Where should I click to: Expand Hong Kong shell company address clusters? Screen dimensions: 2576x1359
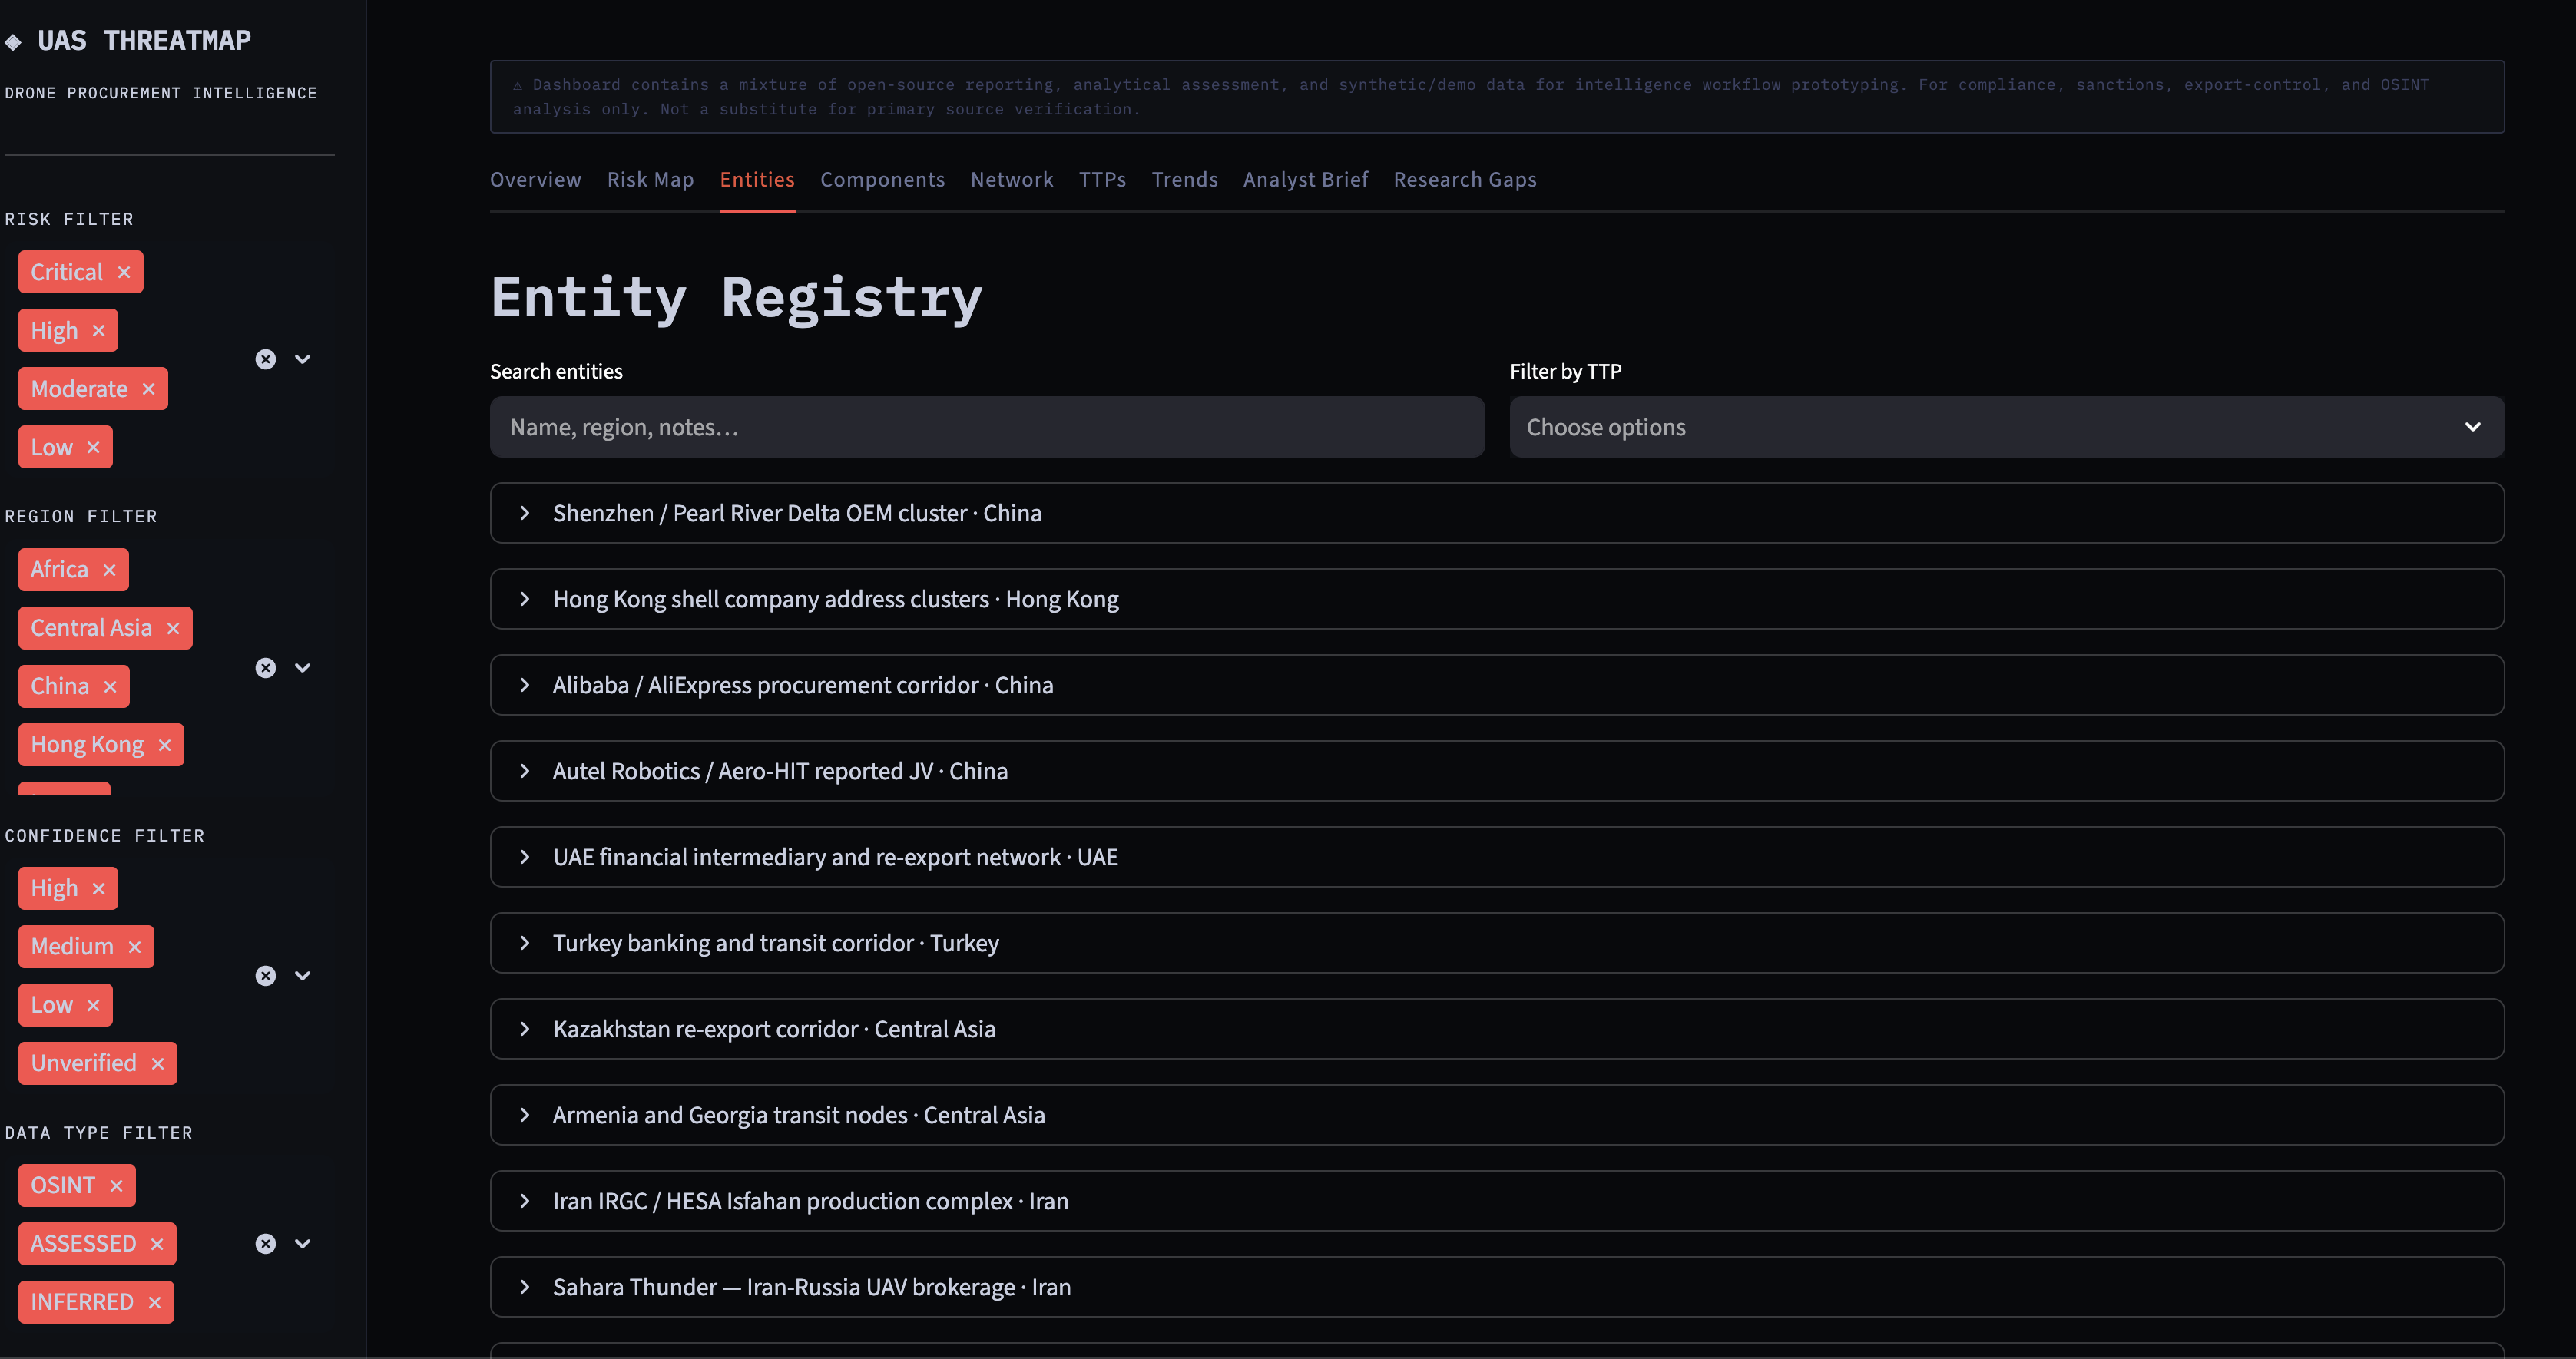1497,599
